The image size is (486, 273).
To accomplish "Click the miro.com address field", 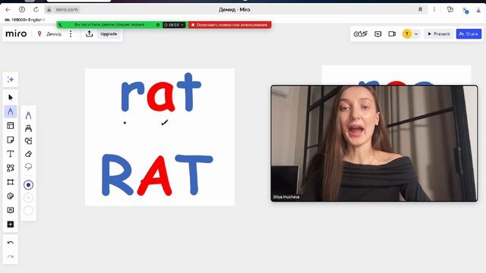I will point(67,10).
